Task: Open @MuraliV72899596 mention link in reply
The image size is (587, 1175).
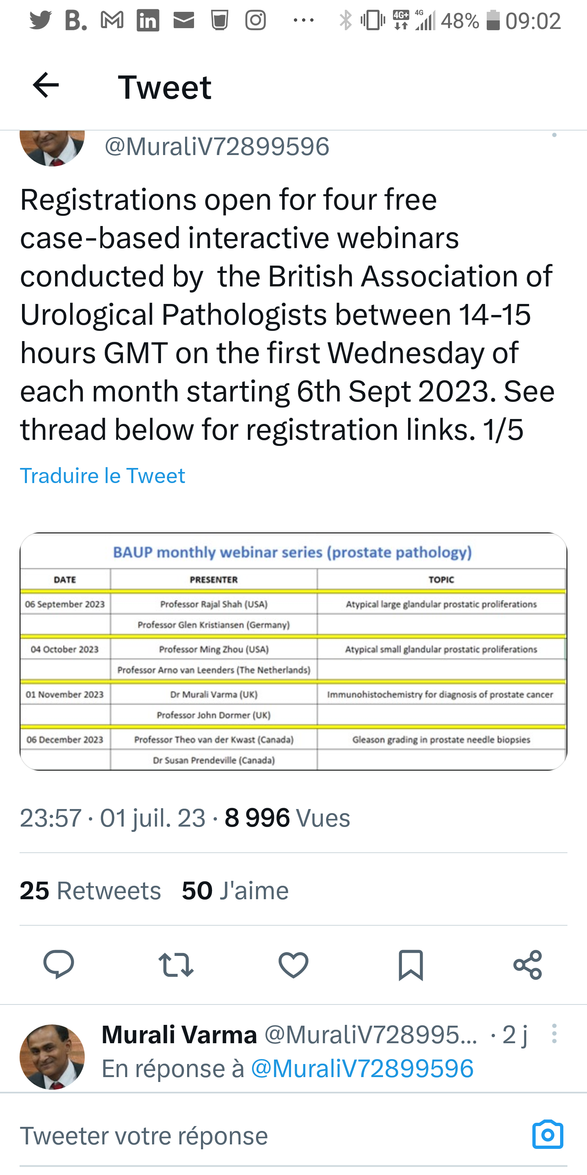Action: click(362, 1068)
